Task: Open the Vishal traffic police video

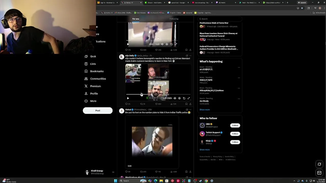Action: coord(152,142)
